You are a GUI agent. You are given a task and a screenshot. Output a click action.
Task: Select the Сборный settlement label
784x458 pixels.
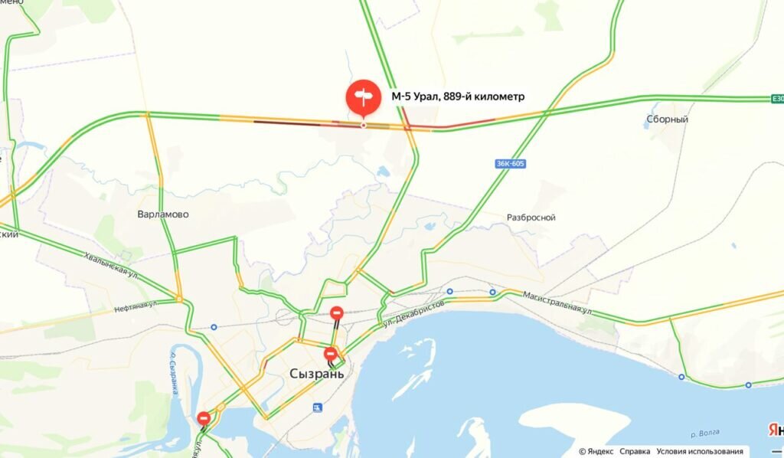667,119
